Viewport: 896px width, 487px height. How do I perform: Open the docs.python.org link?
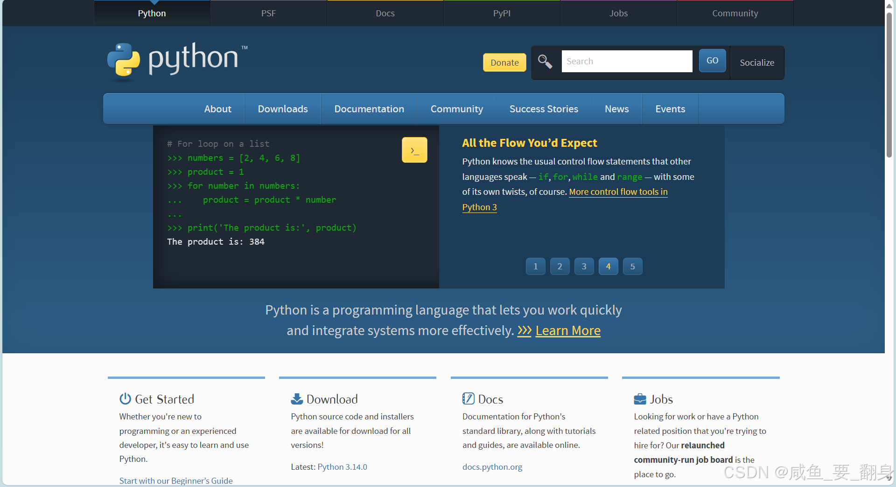[492, 467]
